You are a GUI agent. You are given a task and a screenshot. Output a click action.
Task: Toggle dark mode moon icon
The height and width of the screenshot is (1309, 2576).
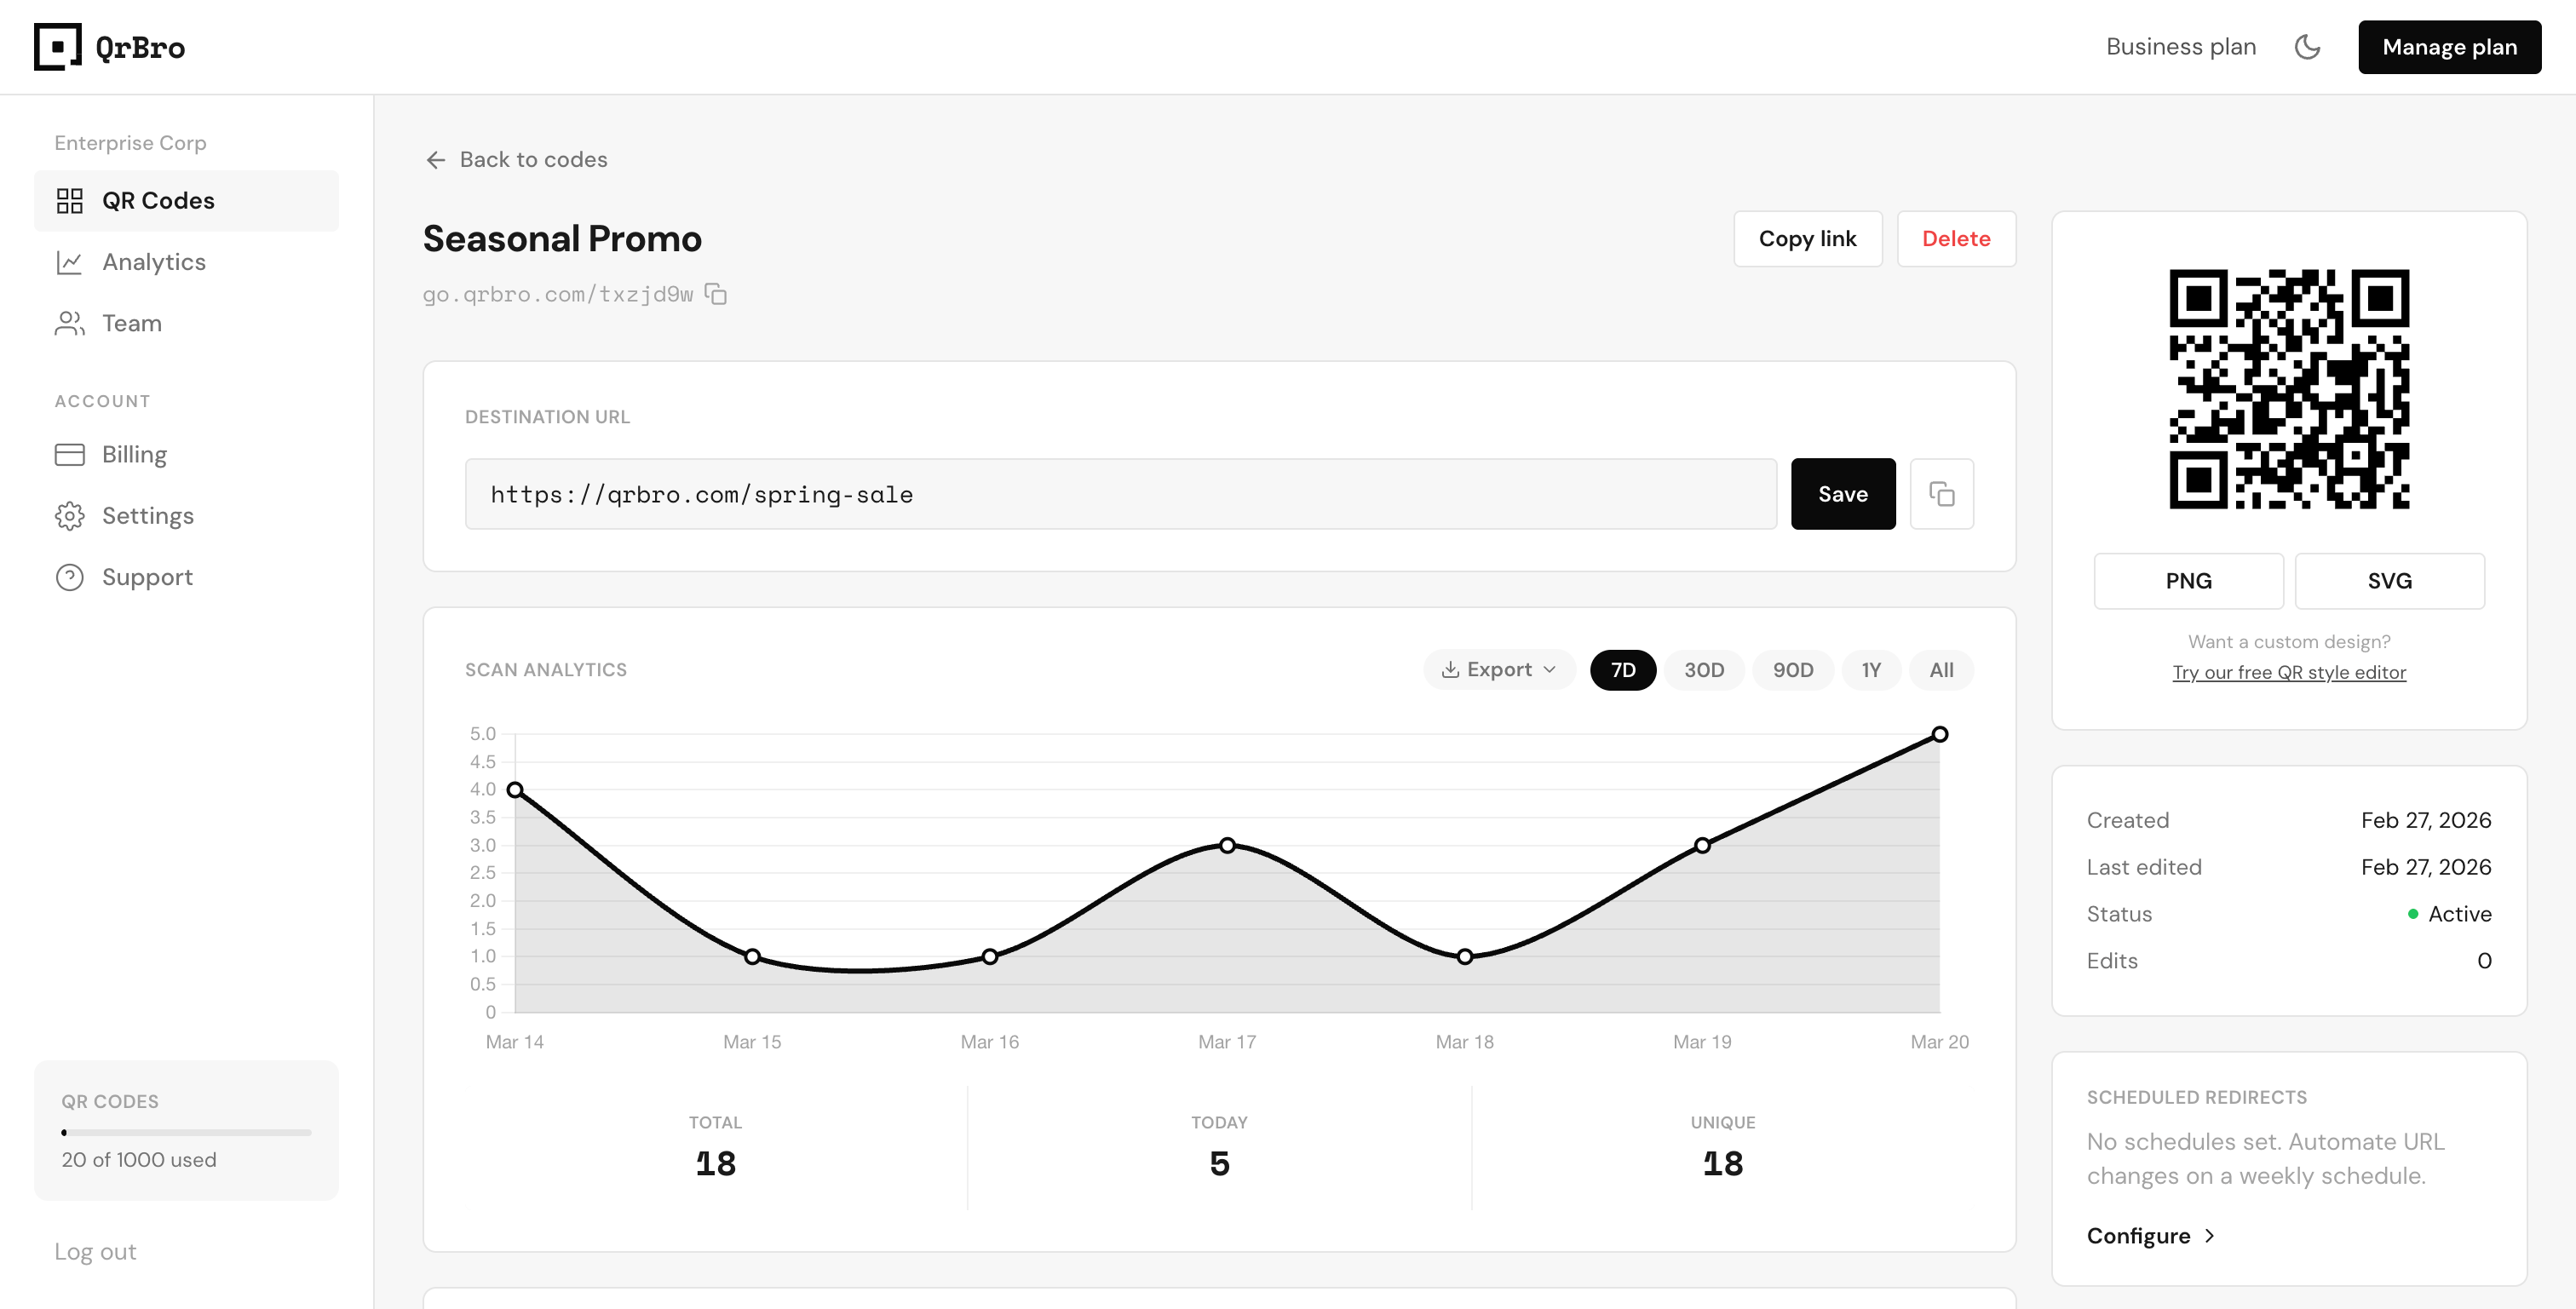2307,47
